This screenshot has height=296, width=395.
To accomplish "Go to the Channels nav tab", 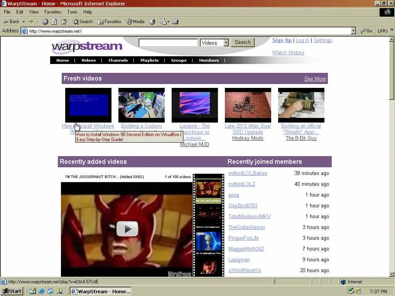I will click(x=118, y=60).
